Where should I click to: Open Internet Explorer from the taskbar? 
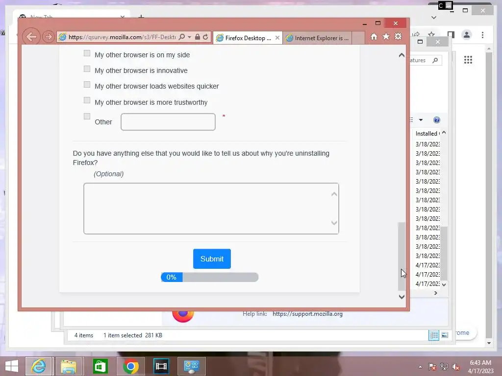(39, 366)
